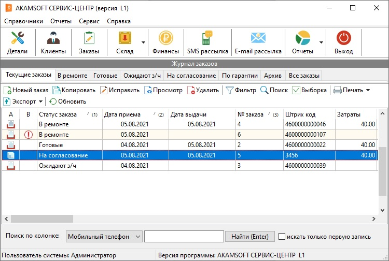Delete order with Удалить button

(x=203, y=90)
